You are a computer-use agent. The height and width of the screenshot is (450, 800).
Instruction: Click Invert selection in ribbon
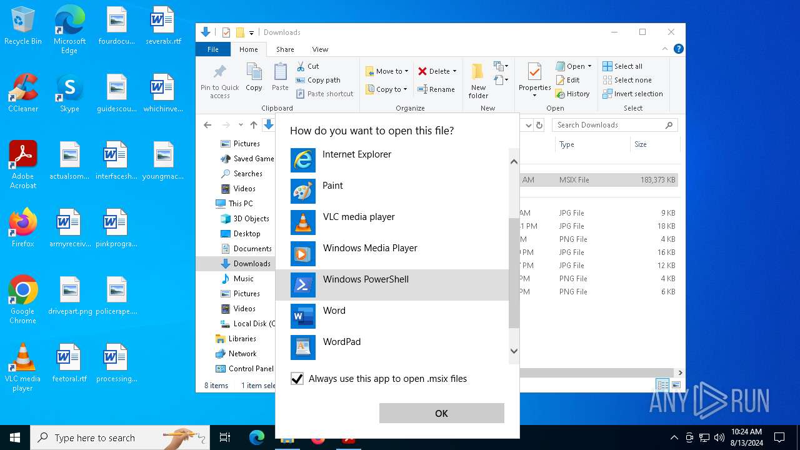click(632, 94)
